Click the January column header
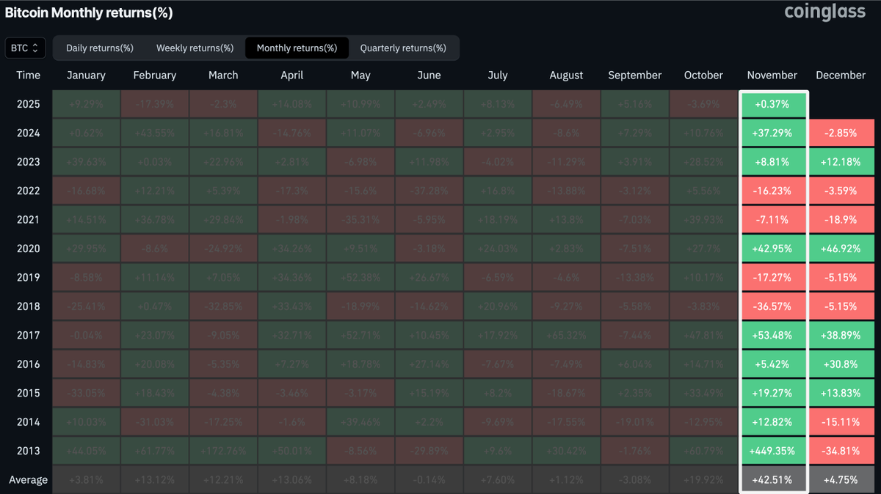Image resolution: width=881 pixels, height=494 pixels. coord(86,75)
